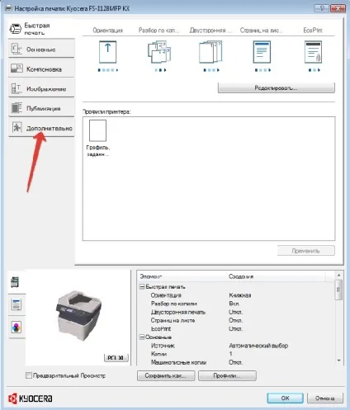The image size is (350, 410).
Task: Click the PCL XL button under printer image
Action: click(116, 358)
